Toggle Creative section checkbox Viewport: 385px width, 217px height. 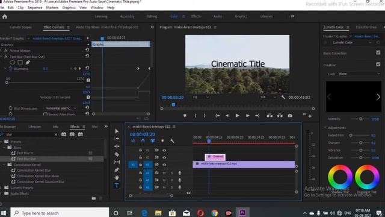tap(378, 64)
